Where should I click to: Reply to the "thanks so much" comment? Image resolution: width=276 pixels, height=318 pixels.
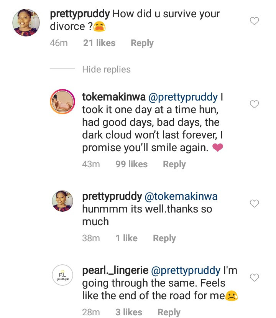(164, 238)
